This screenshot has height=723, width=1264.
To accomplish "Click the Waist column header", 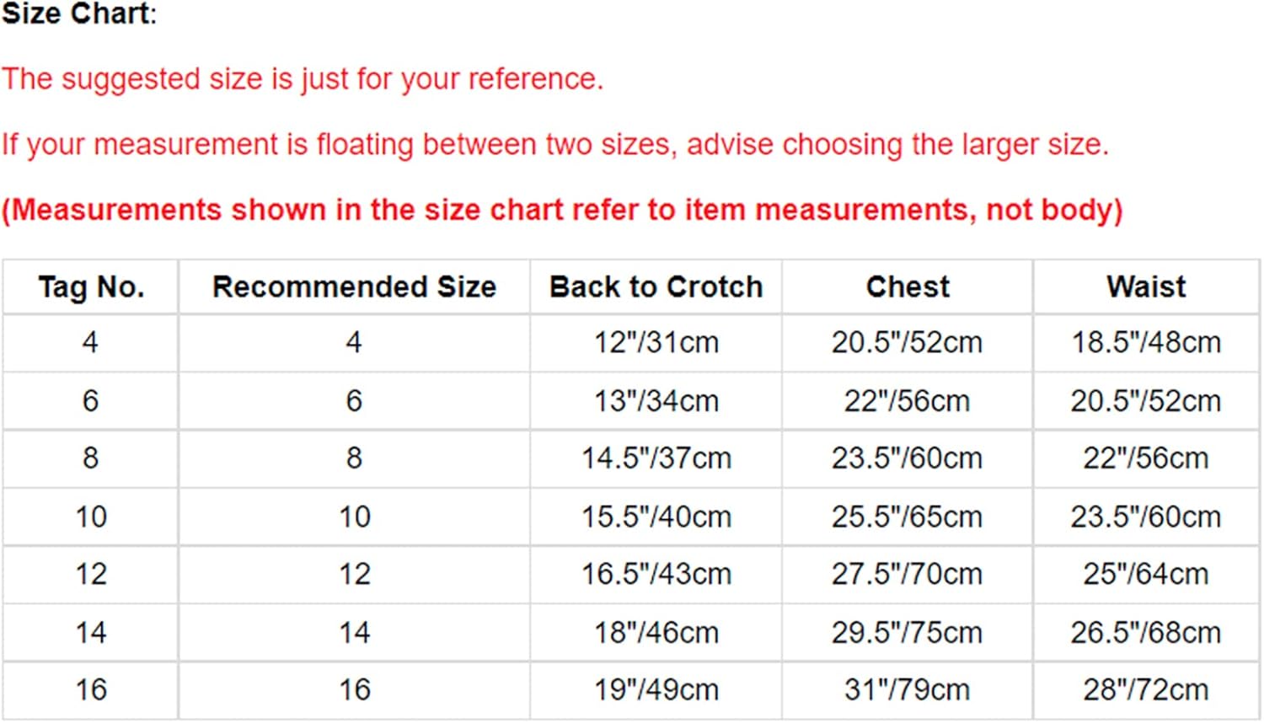I will (1146, 287).
